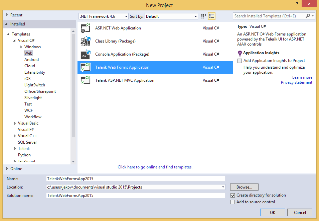Click inside the Name input field
This screenshot has height=221, width=319.
[x=134, y=178]
